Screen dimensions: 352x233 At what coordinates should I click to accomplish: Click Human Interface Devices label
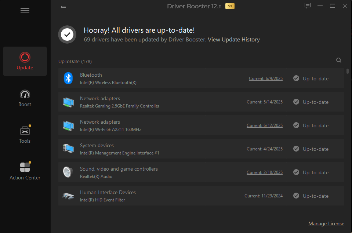coord(108,192)
